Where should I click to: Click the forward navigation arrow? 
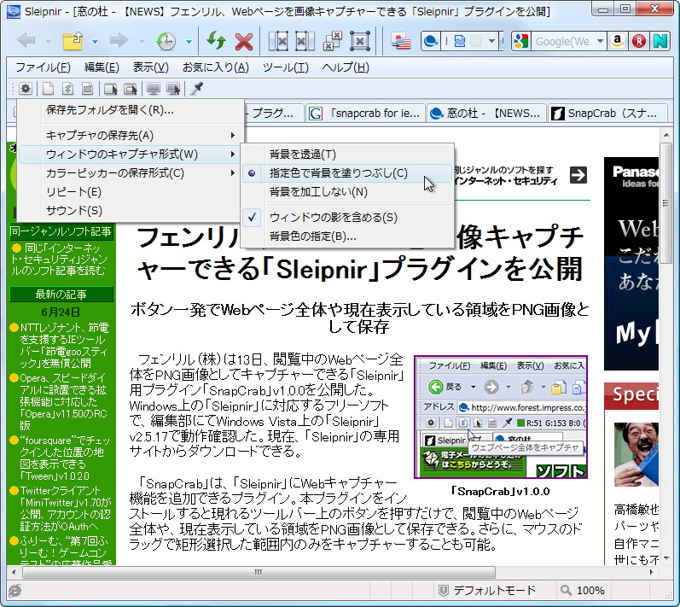[119, 41]
